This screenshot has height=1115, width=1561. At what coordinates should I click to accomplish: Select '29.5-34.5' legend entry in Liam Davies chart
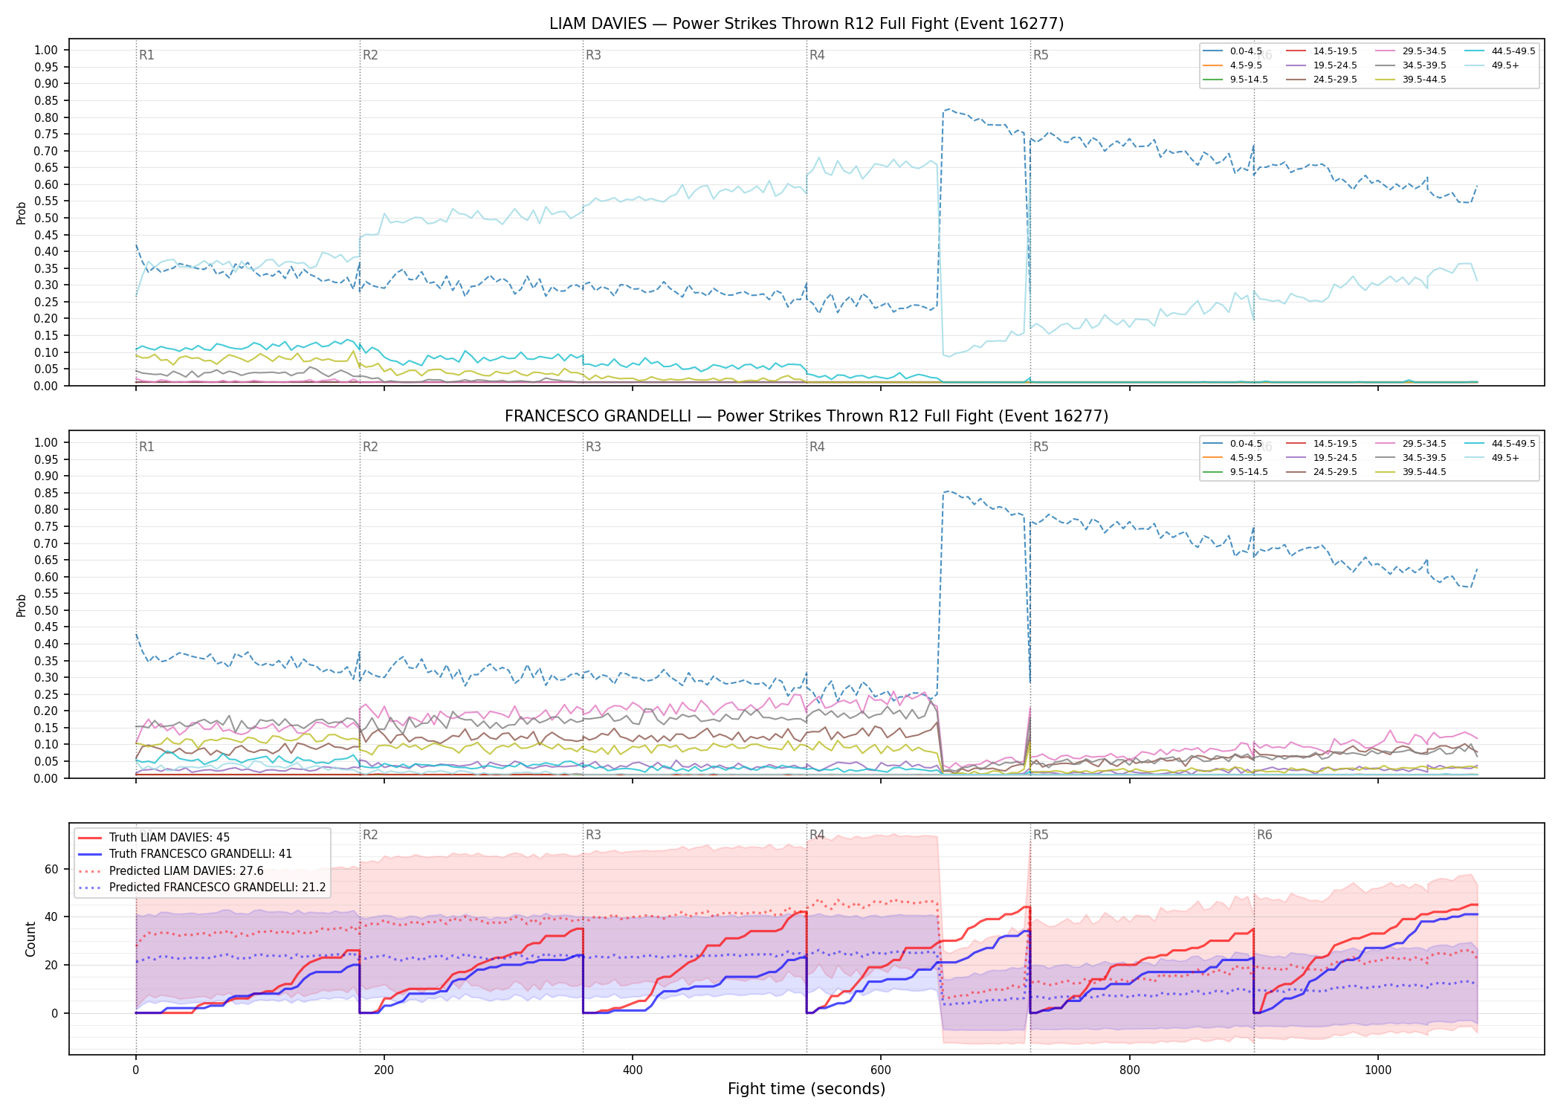click(1412, 51)
